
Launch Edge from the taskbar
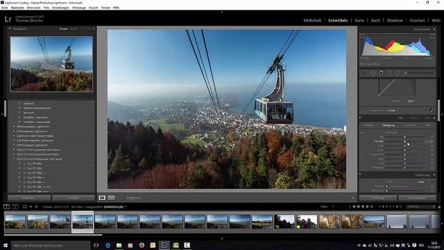pyautogui.click(x=108, y=245)
